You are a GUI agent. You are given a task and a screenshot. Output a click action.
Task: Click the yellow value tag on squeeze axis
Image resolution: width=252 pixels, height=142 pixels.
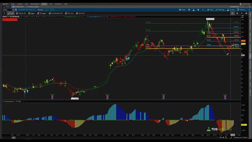pyautogui.click(x=244, y=125)
